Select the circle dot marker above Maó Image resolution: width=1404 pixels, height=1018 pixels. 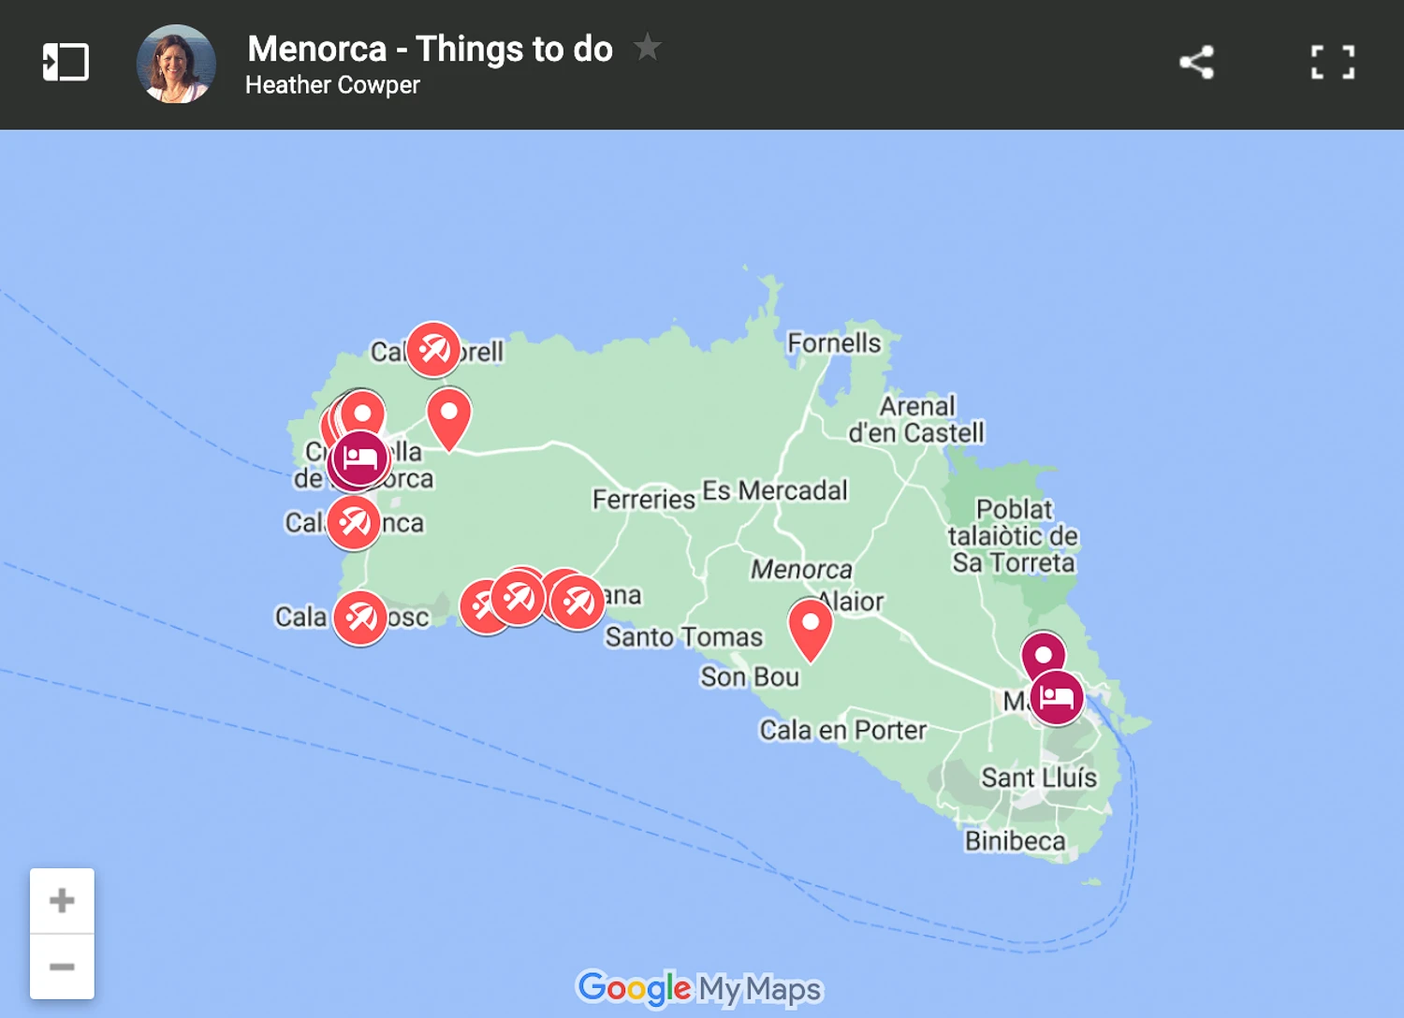point(1042,654)
